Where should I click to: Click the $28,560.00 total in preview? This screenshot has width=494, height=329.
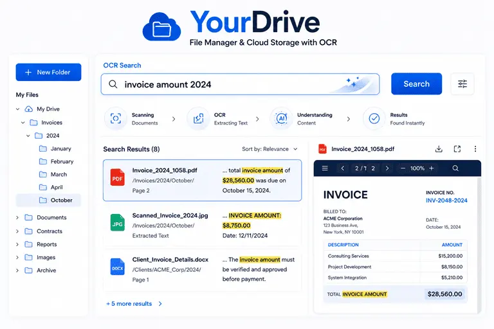(x=444, y=294)
